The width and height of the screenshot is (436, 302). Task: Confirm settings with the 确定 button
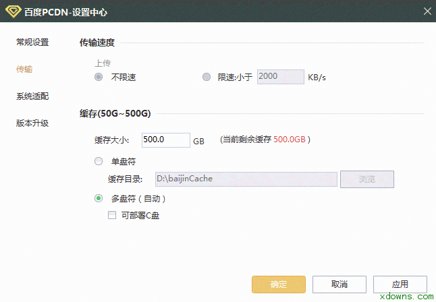click(279, 284)
